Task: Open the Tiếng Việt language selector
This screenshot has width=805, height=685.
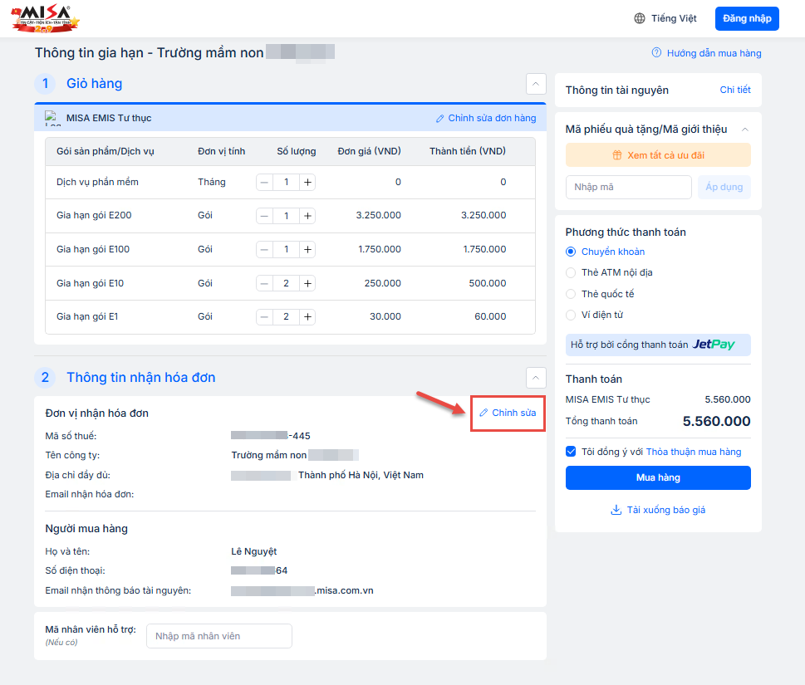Action: coord(665,18)
